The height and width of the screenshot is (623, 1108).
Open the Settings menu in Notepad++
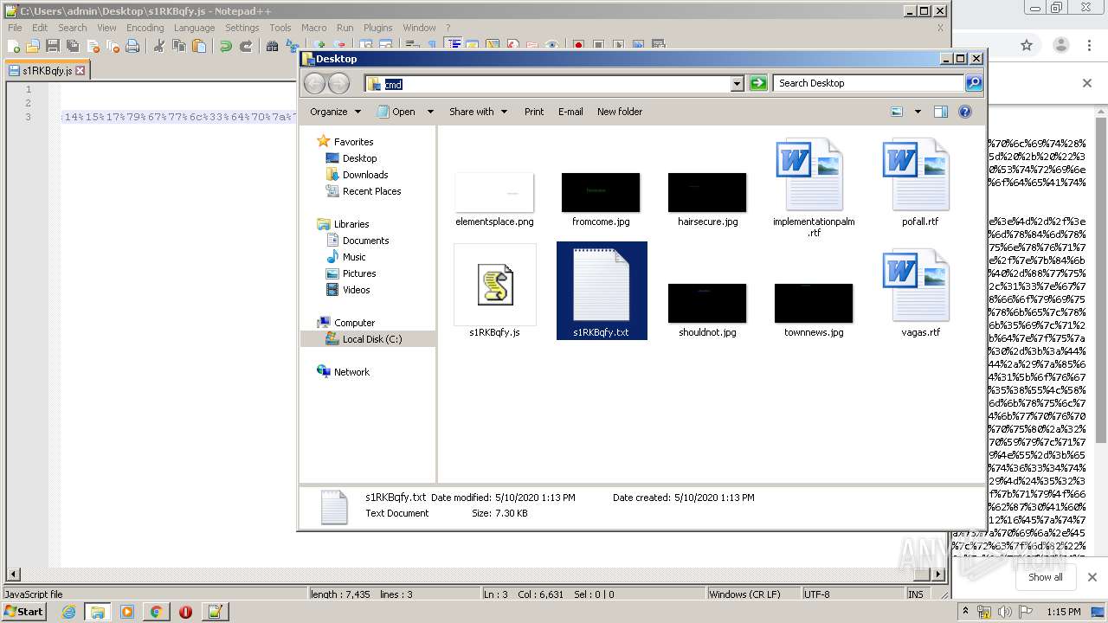(x=242, y=28)
